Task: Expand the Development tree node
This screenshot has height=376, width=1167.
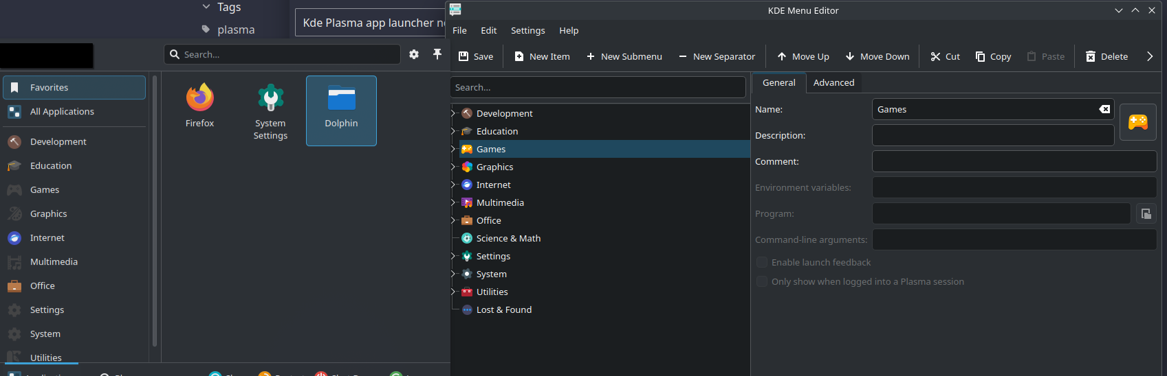Action: pos(454,113)
